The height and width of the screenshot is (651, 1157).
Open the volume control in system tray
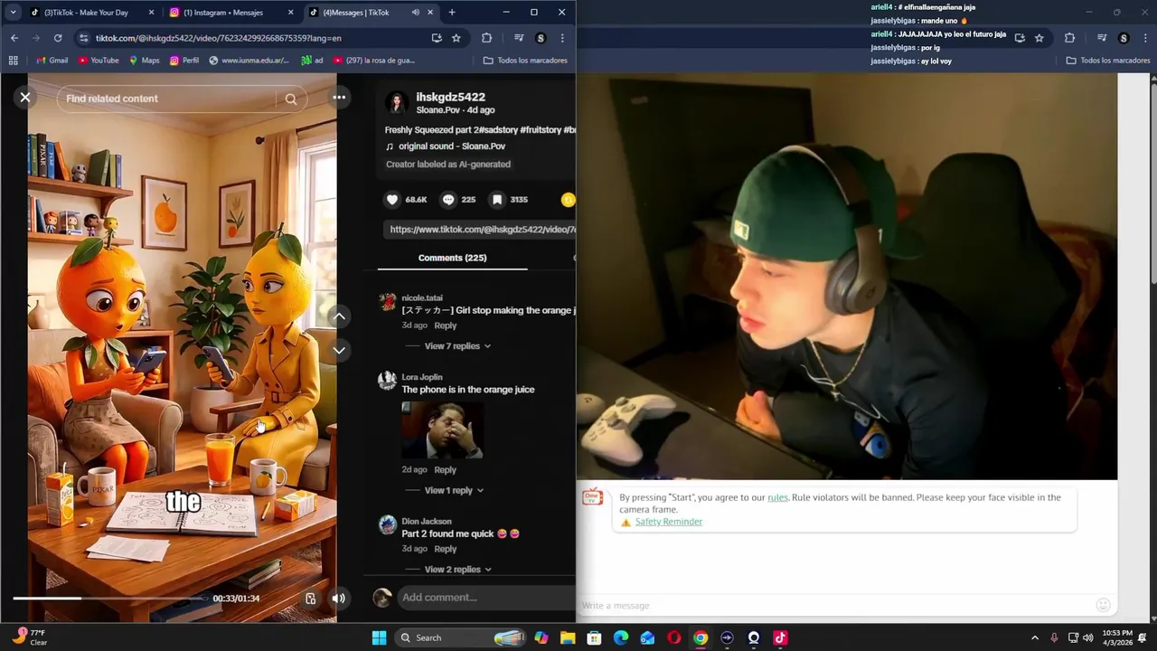pos(1088,637)
